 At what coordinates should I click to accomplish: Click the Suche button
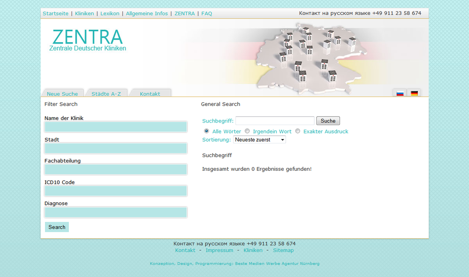click(x=328, y=121)
